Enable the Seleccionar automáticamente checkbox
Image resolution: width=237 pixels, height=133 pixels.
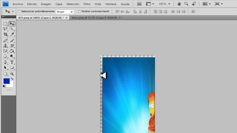(x=19, y=11)
